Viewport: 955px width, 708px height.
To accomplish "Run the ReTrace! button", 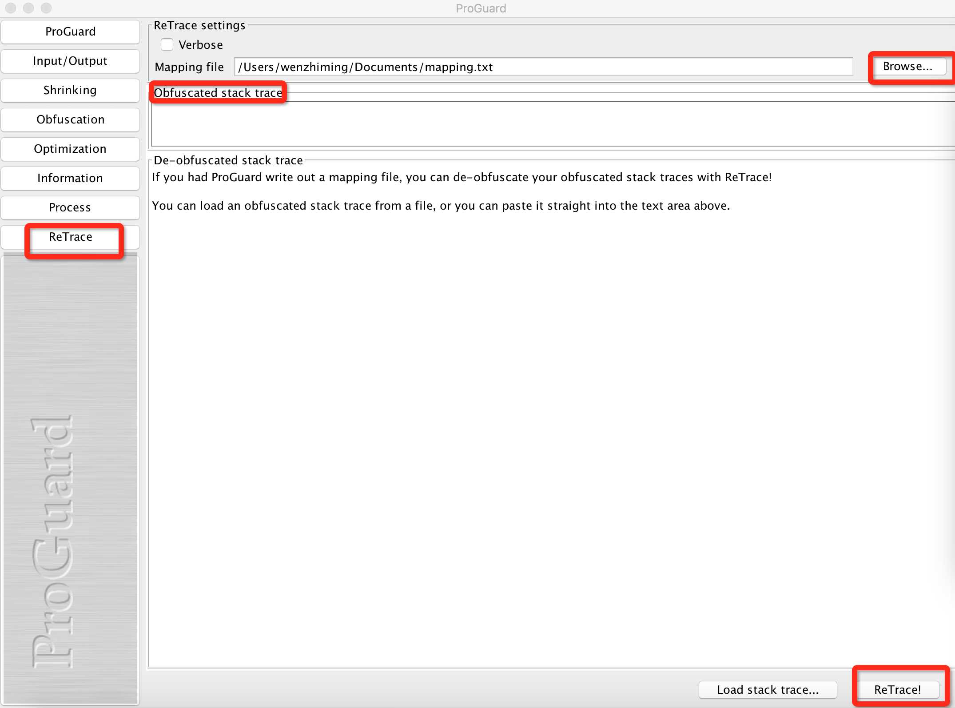I will [898, 690].
